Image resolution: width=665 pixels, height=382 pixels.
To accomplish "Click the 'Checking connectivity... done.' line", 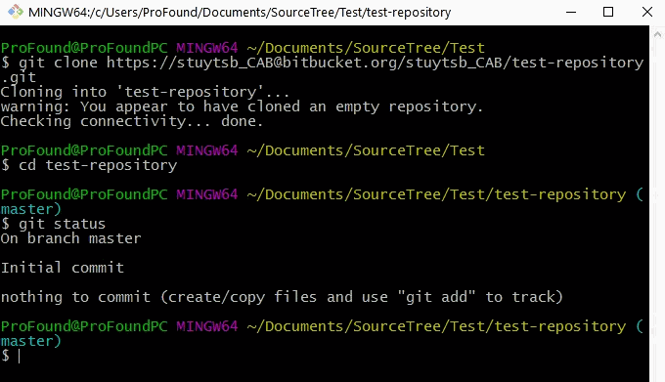I will coord(132,121).
